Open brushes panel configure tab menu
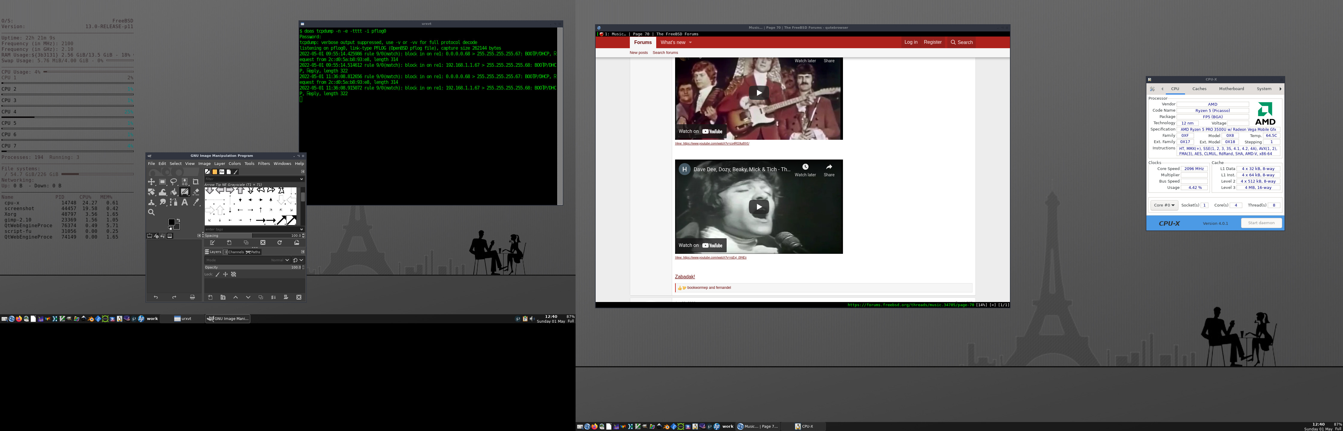Viewport: 1343px width, 431px height. 303,172
